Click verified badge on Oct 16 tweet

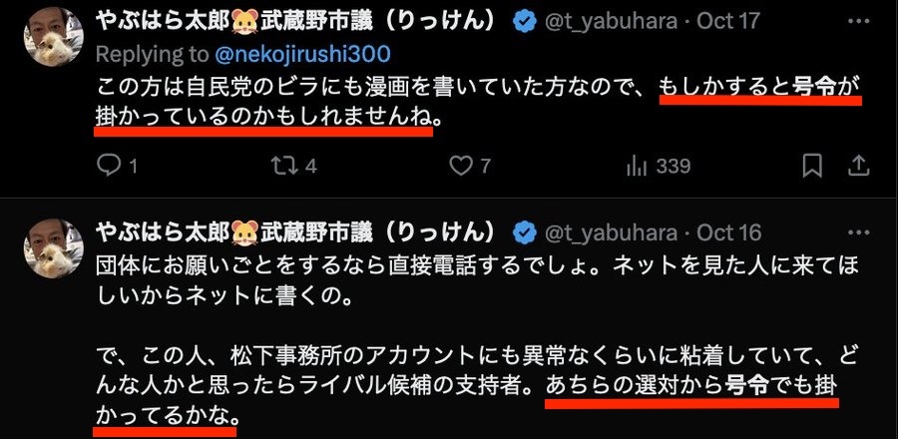[x=525, y=232]
